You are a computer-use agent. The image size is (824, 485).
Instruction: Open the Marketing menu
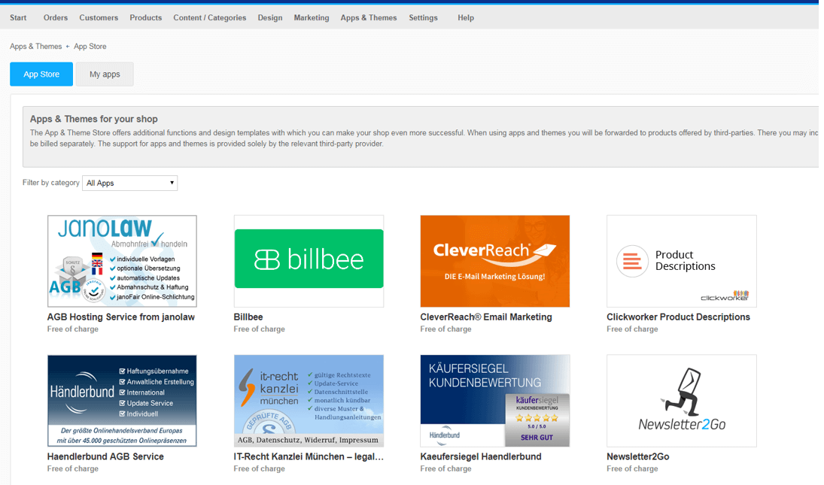click(x=311, y=17)
